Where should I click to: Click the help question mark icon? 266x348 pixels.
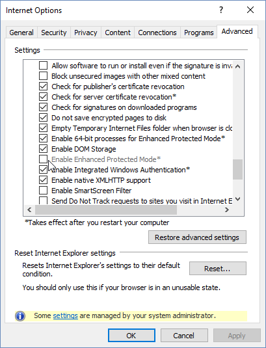pyautogui.click(x=221, y=10)
